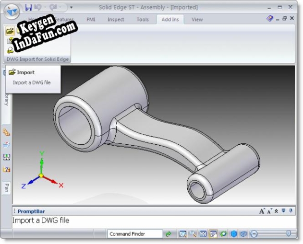Click the PromptBar grip handle
Screen dimensions: 303x244
pyautogui.click(x=14, y=211)
